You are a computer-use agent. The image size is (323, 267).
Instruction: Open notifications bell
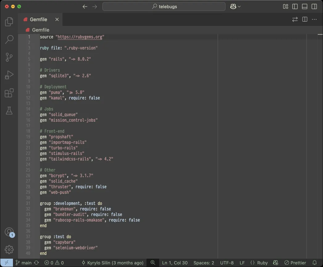(x=314, y=263)
